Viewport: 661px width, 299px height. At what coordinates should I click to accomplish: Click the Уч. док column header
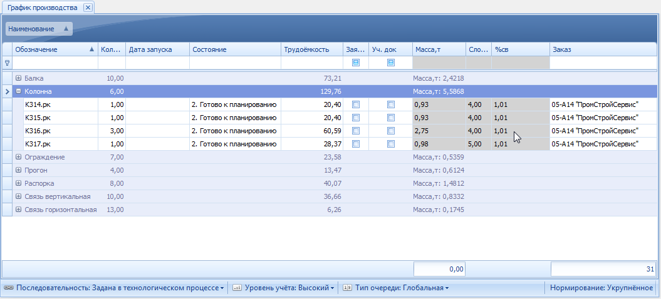(x=390, y=49)
